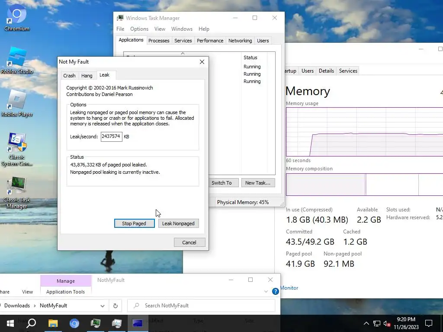Show hidden system tray icons

pos(366,323)
